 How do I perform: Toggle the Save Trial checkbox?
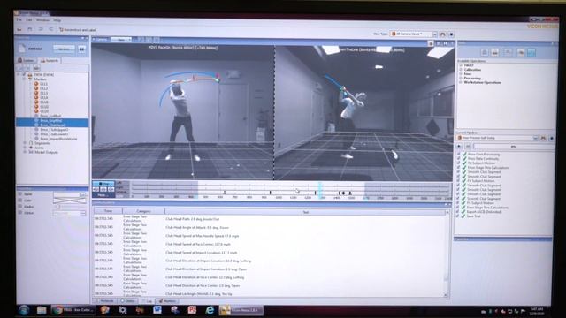pyautogui.click(x=458, y=216)
